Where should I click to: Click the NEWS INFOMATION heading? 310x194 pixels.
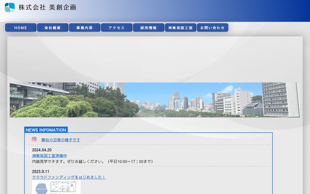pyautogui.click(x=46, y=130)
